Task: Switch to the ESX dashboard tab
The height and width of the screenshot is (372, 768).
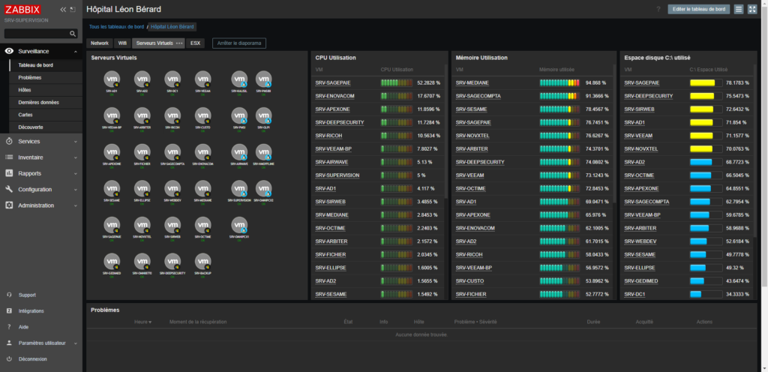Action: (196, 43)
